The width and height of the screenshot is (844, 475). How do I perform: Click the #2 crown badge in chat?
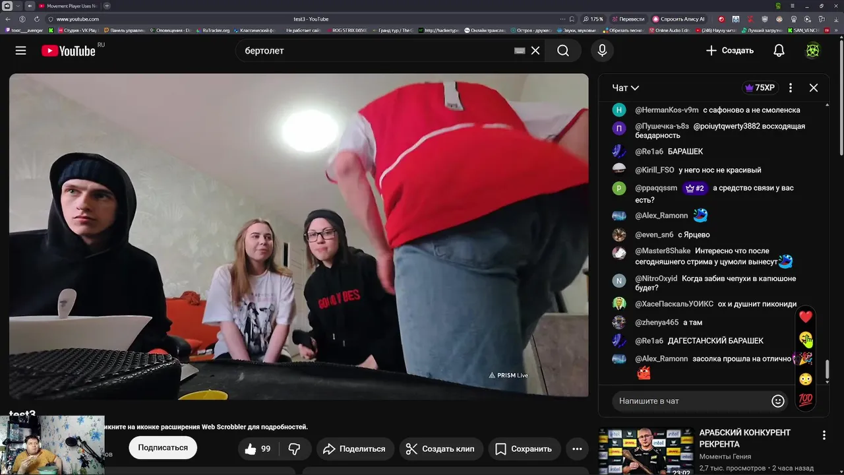coord(695,188)
